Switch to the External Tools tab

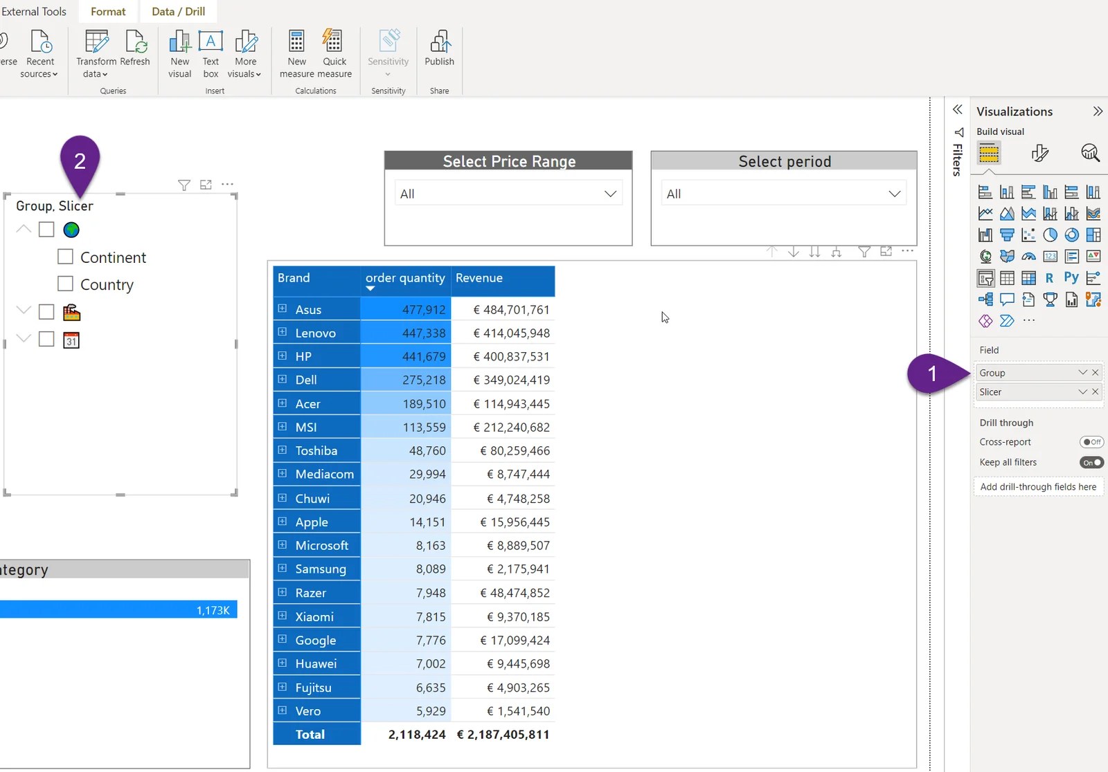(x=35, y=11)
